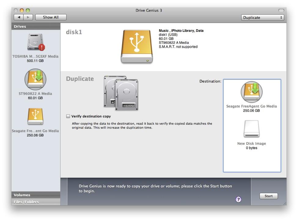Expand the Files/Folders section
Screen dimensions: 298x221
click(x=36, y=202)
